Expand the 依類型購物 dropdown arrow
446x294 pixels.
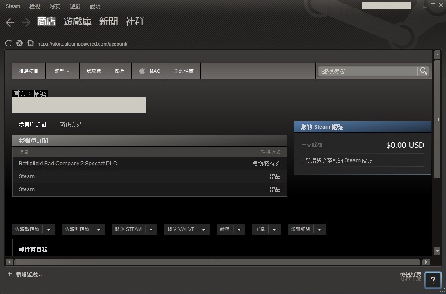[x=48, y=229]
